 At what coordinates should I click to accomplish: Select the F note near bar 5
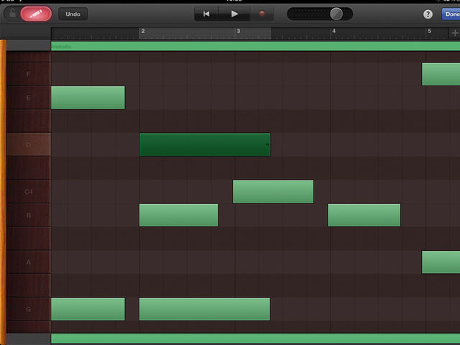[441, 74]
